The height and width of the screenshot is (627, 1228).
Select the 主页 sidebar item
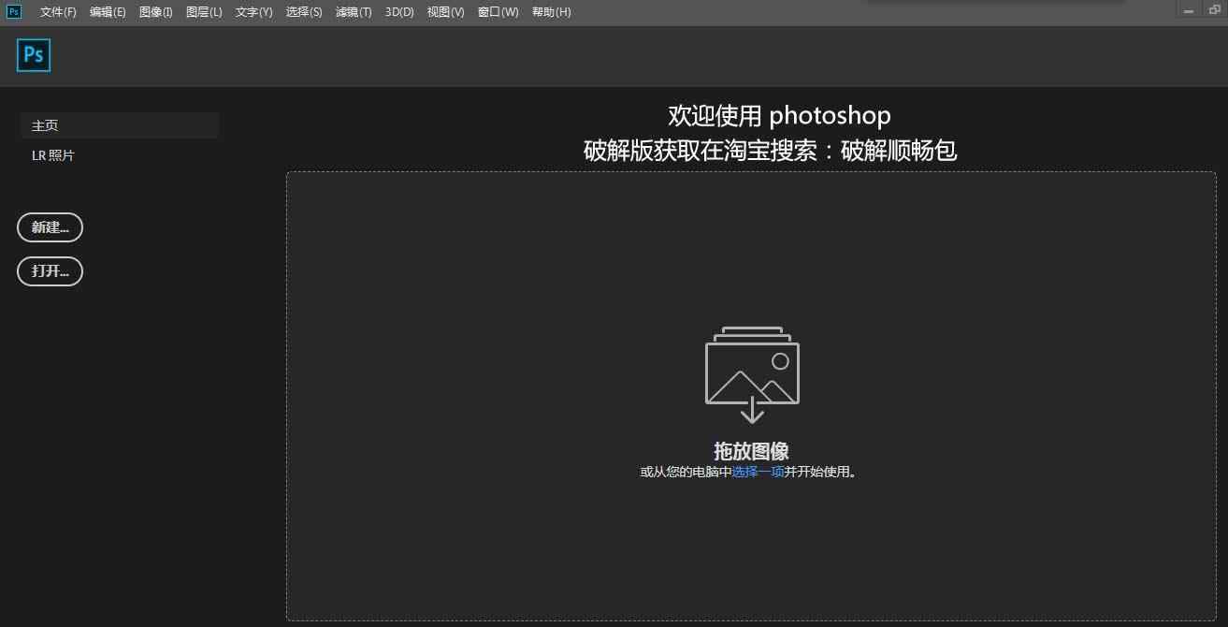pos(120,125)
